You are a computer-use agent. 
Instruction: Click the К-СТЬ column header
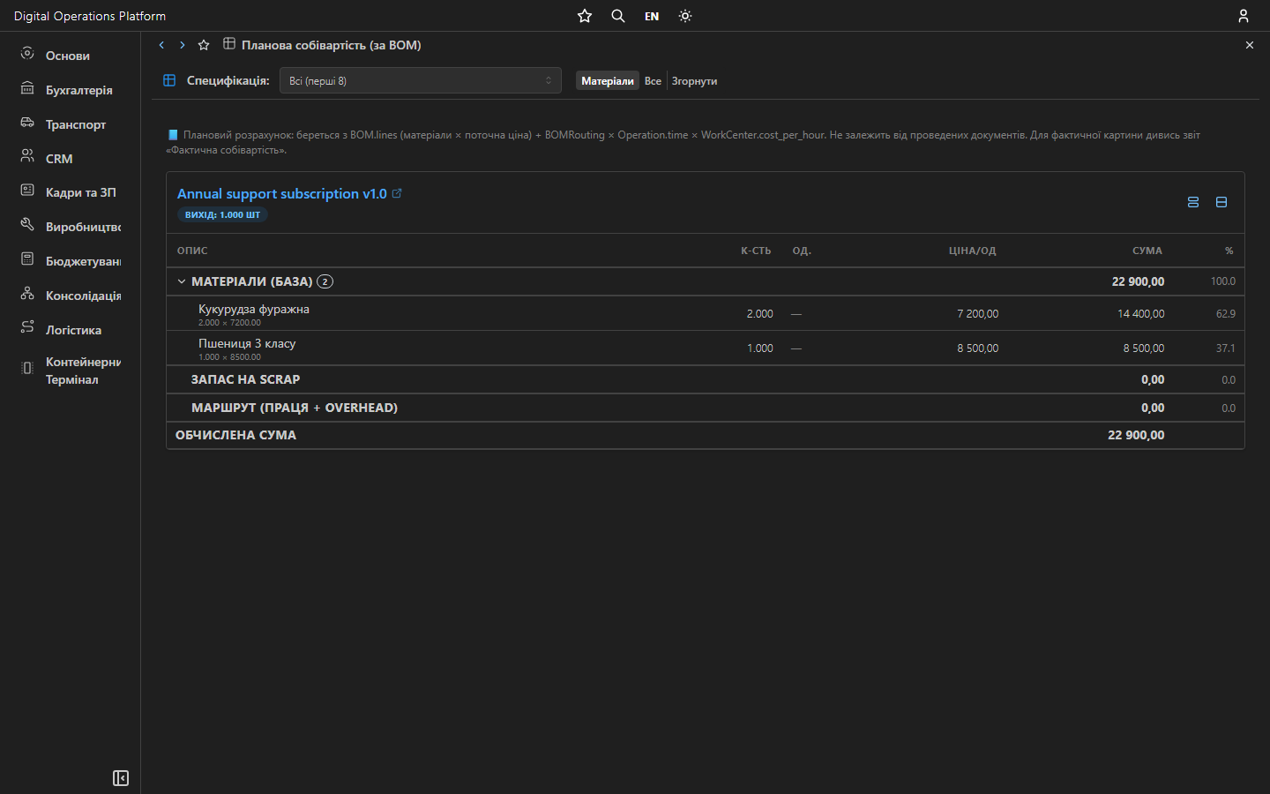pos(756,251)
